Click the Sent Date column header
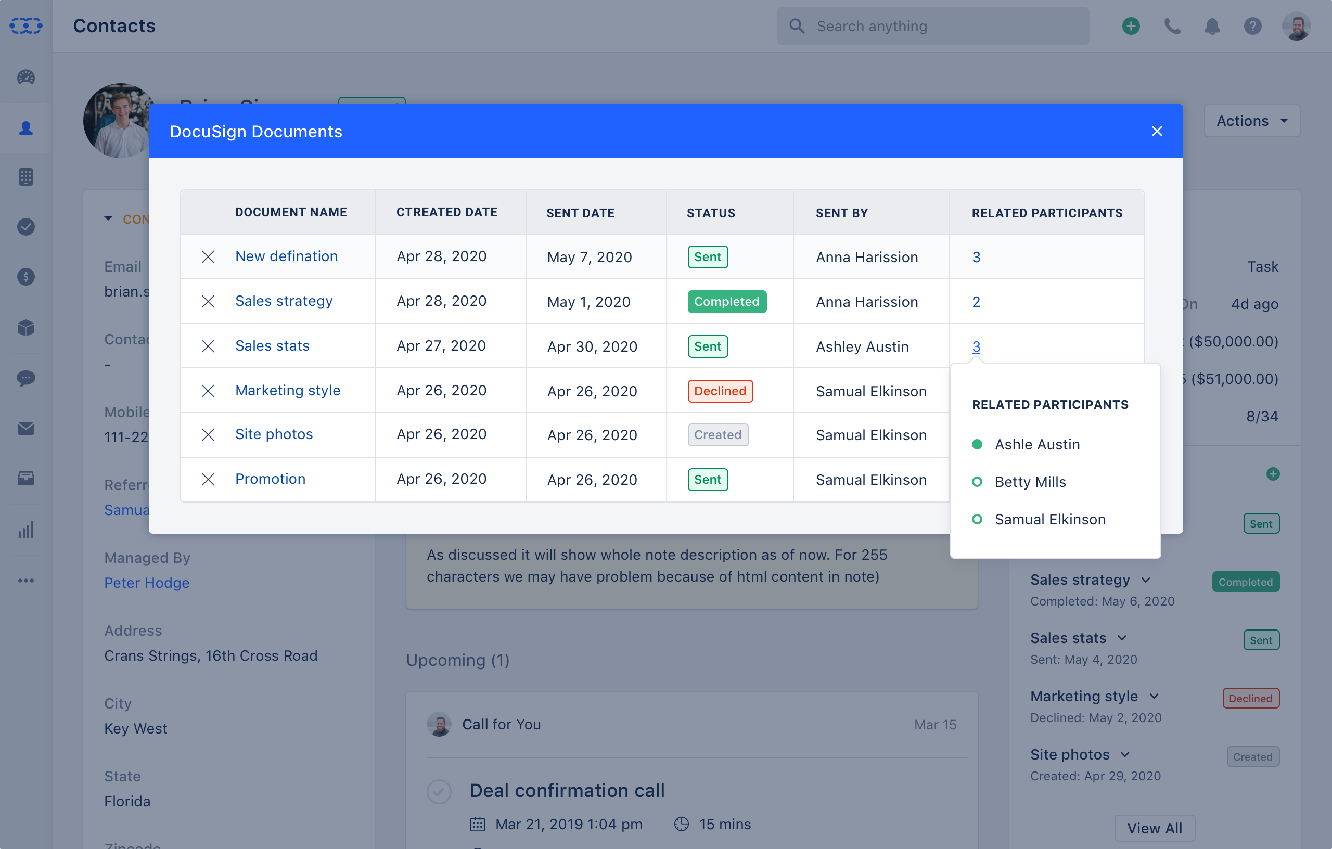This screenshot has height=849, width=1332. (x=580, y=213)
